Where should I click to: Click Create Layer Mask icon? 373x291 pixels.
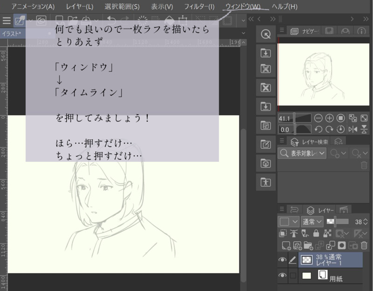pyautogui.click(x=342, y=245)
